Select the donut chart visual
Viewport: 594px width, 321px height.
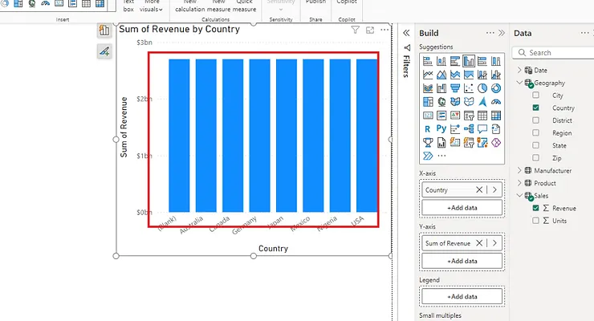[496, 88]
